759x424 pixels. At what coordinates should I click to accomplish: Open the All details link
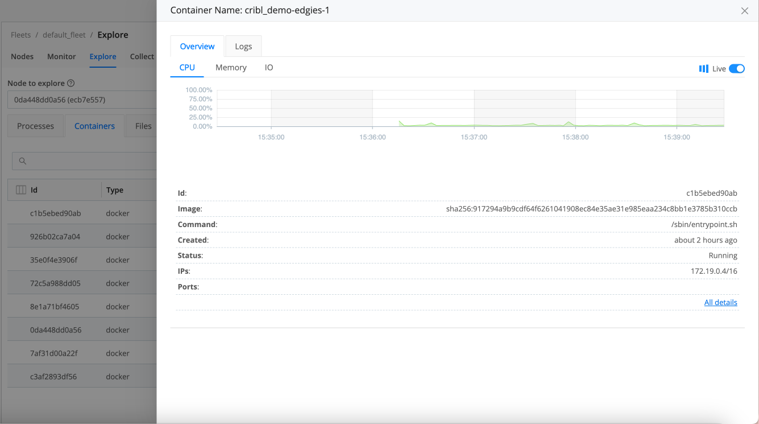pos(720,302)
